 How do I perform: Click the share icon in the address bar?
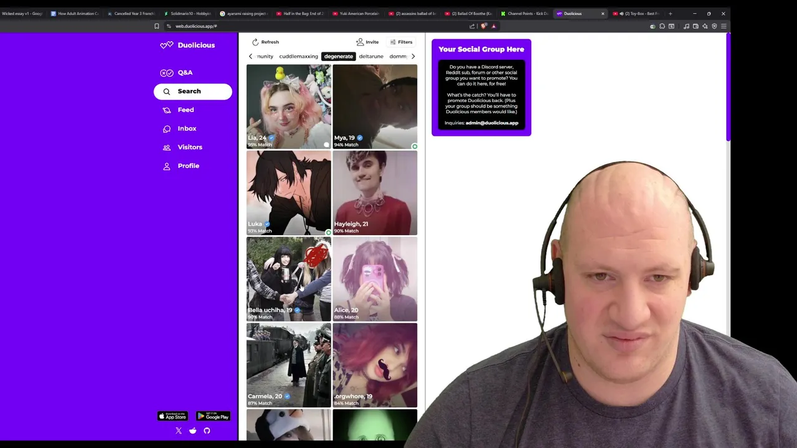(x=472, y=26)
